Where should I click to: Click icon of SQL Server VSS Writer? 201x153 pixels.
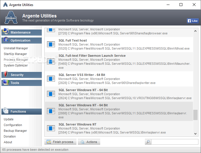click(x=51, y=79)
